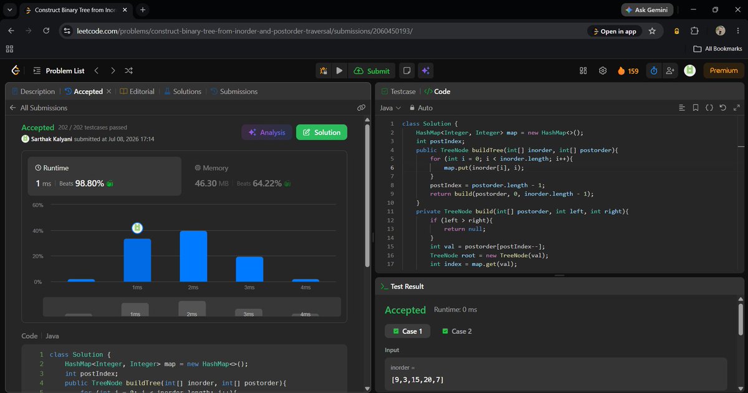
Task: Close the Accepted tab
Action: point(109,91)
